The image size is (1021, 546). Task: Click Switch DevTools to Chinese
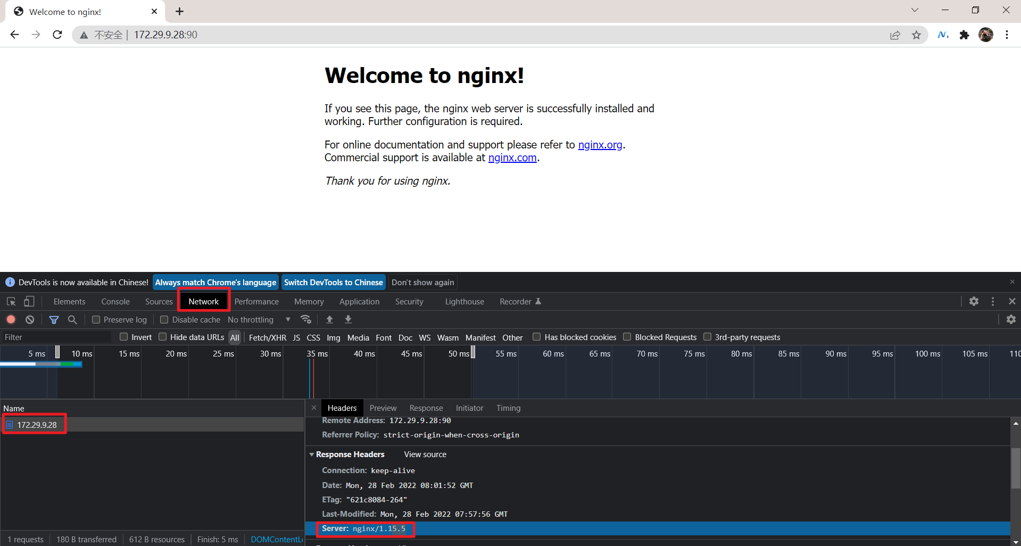(x=334, y=283)
